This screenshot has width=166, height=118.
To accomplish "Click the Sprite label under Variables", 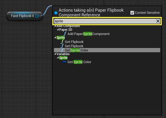I will coord(63,58).
